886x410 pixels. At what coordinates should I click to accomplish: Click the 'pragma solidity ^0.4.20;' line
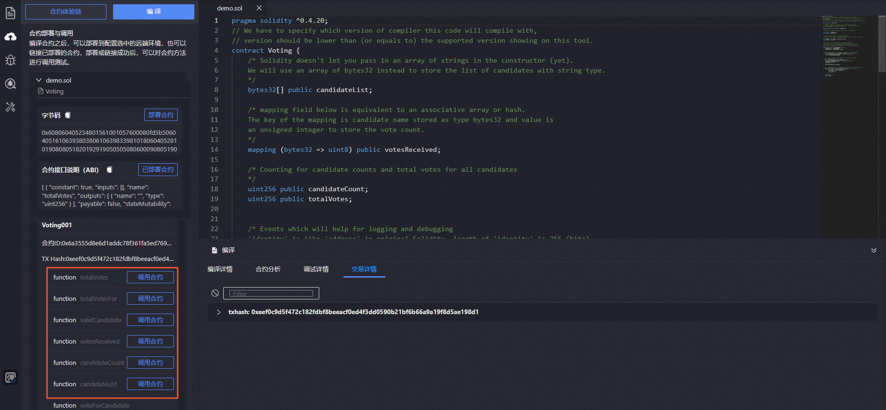279,20
